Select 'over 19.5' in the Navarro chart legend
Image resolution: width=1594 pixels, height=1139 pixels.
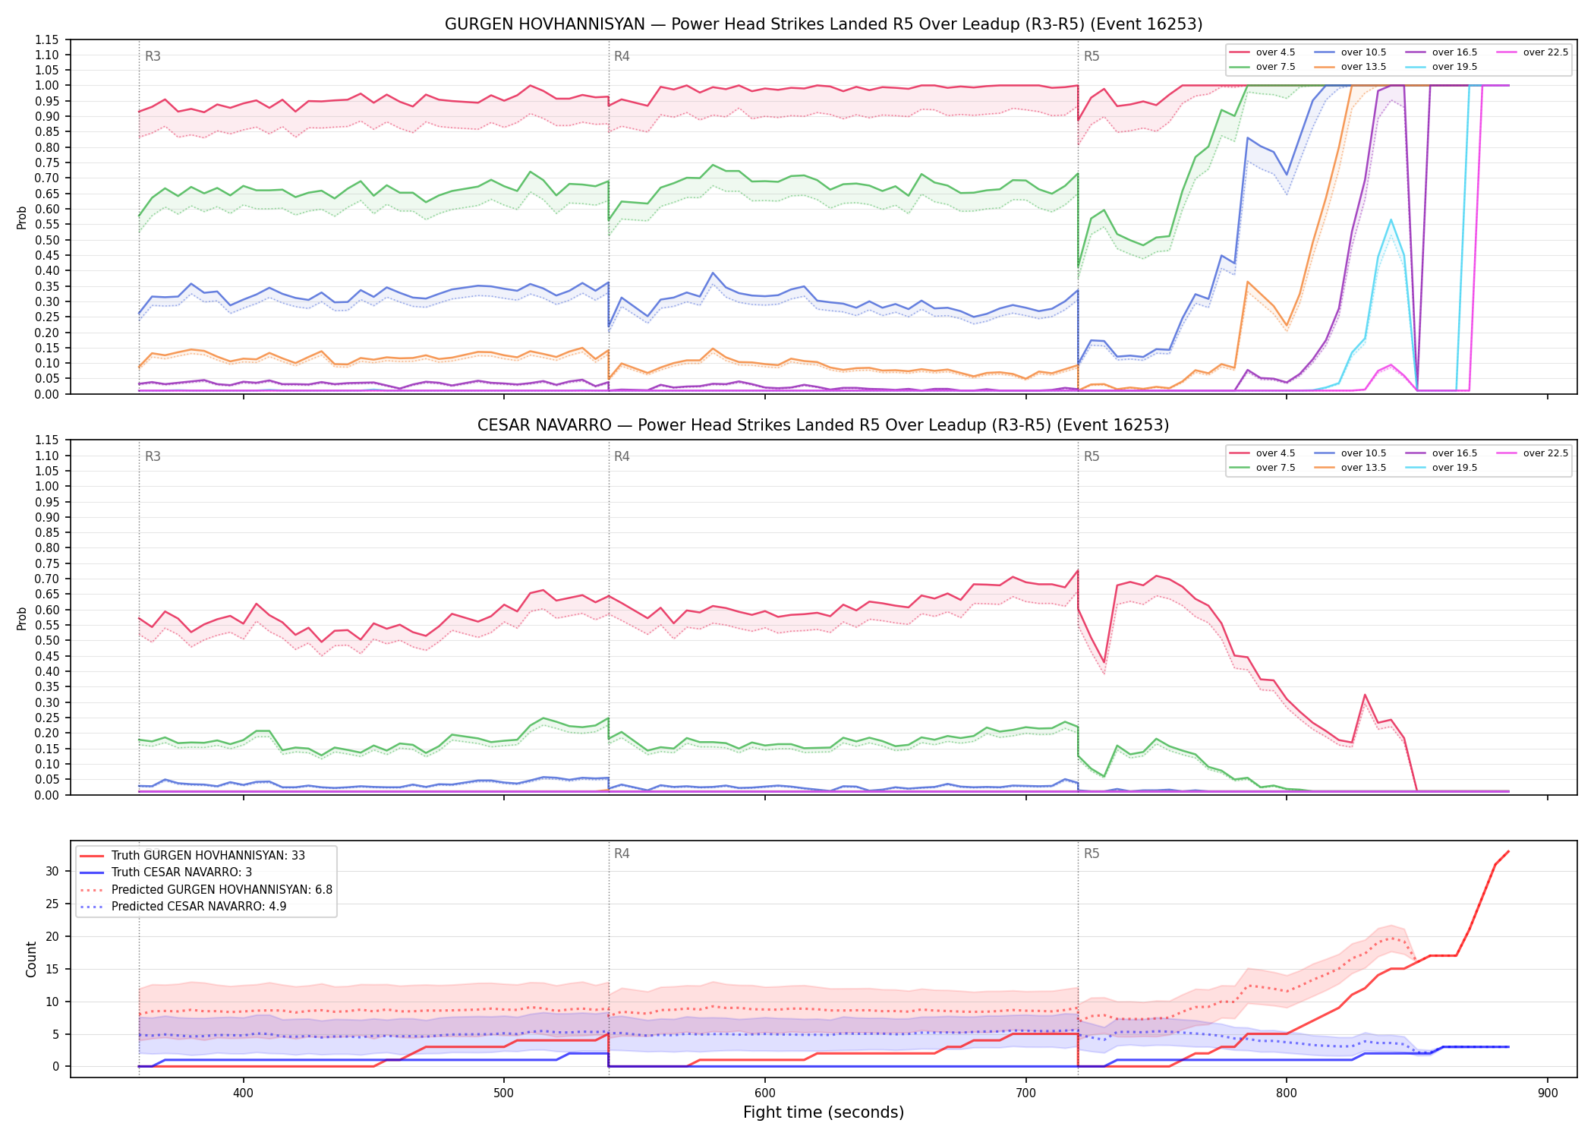pyautogui.click(x=1441, y=468)
